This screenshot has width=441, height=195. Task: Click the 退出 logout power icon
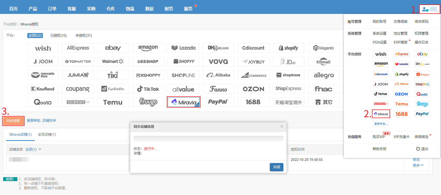pyautogui.click(x=418, y=149)
